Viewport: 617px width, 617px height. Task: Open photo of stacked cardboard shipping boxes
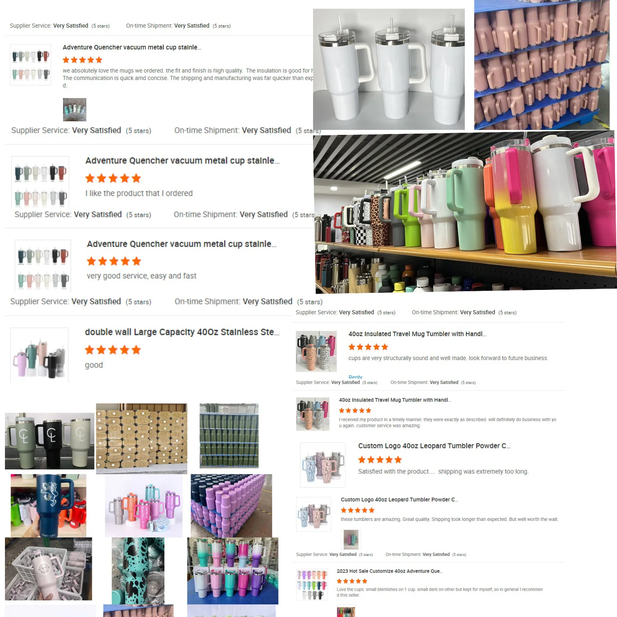141,438
